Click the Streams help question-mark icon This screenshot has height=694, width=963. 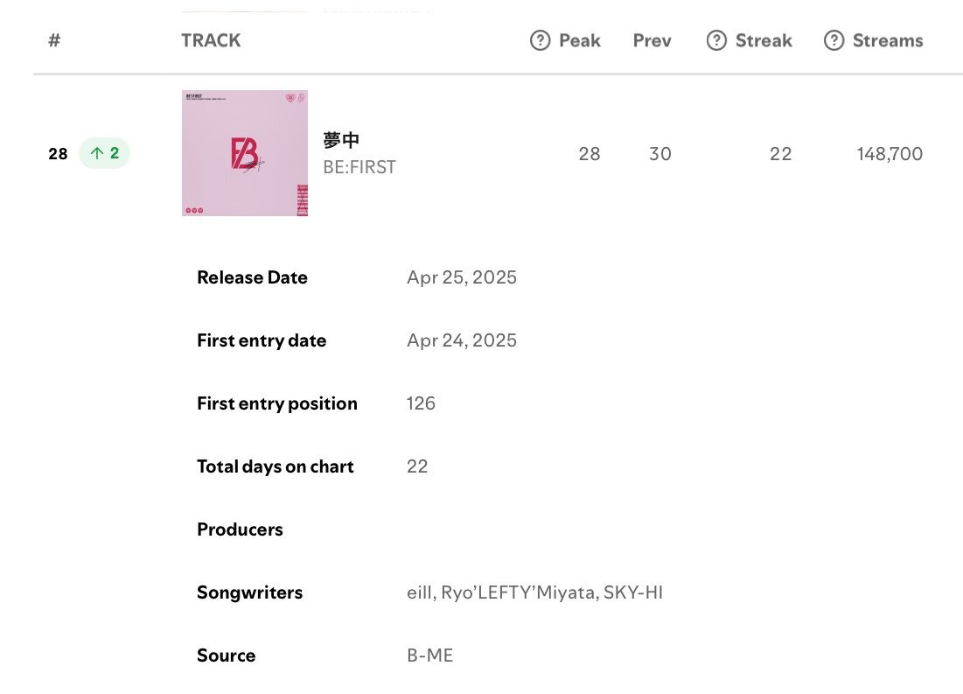click(x=834, y=40)
